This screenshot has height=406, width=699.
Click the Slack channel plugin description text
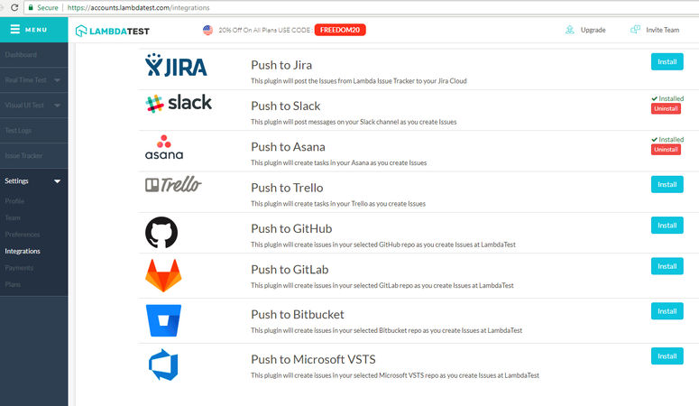coord(354,122)
